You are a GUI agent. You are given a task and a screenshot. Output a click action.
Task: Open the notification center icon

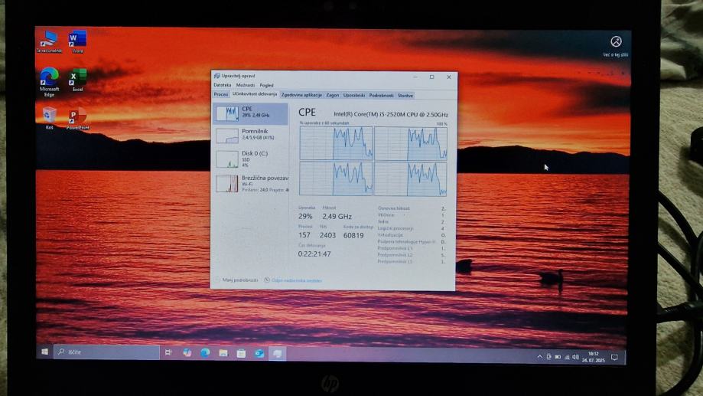tap(614, 357)
